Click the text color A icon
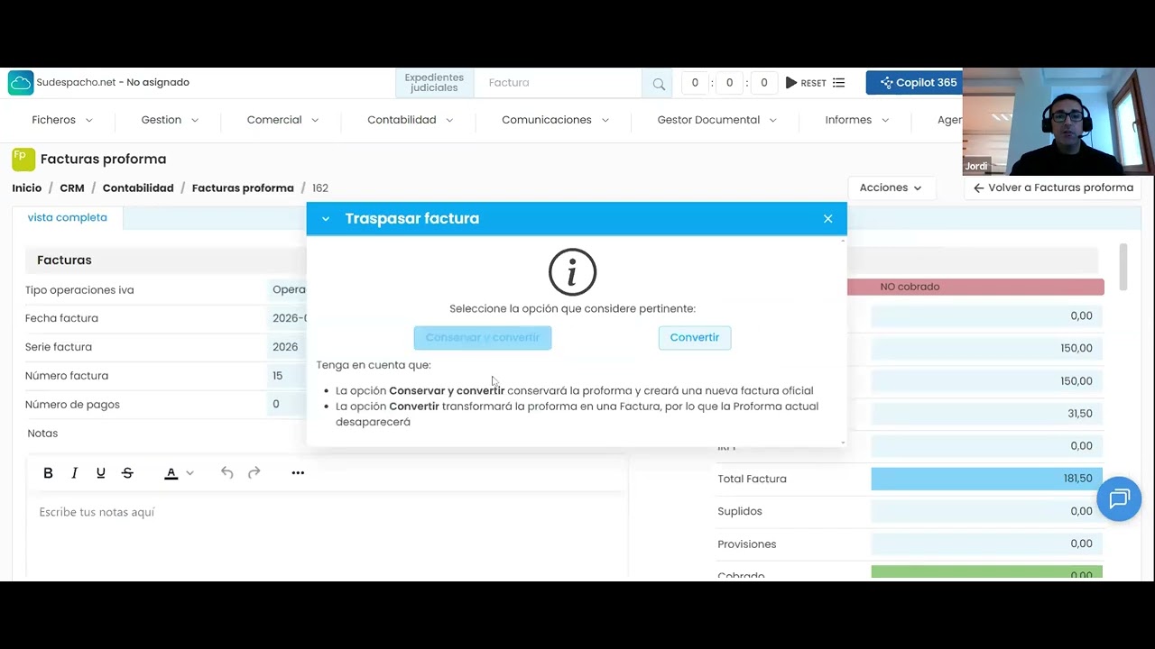Screen dimensions: 1155x649 pyautogui.click(x=171, y=473)
